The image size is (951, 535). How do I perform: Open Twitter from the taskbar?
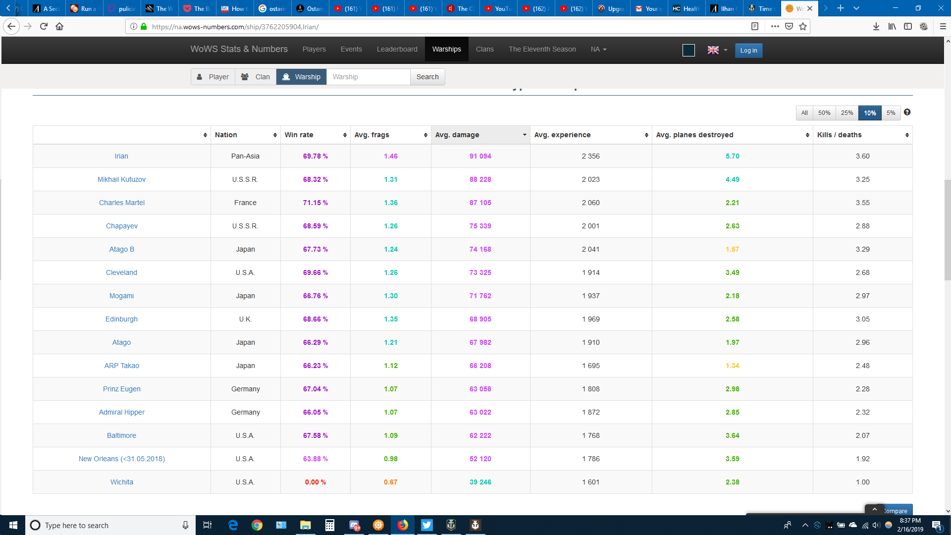(426, 525)
